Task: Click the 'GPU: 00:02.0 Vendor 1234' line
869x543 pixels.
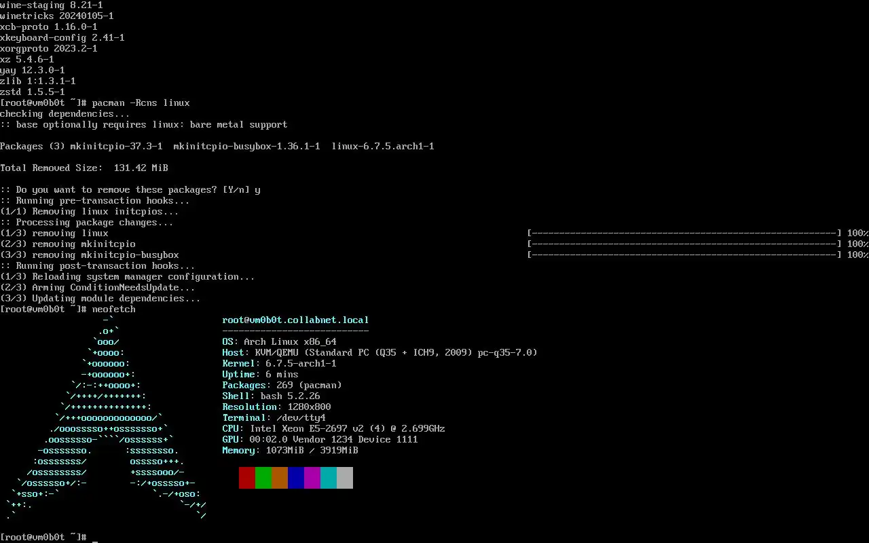Action: [x=320, y=440]
